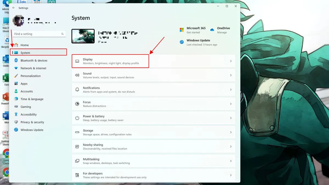Open the Power & battery chevron
The height and width of the screenshot is (185, 329).
tap(231, 118)
